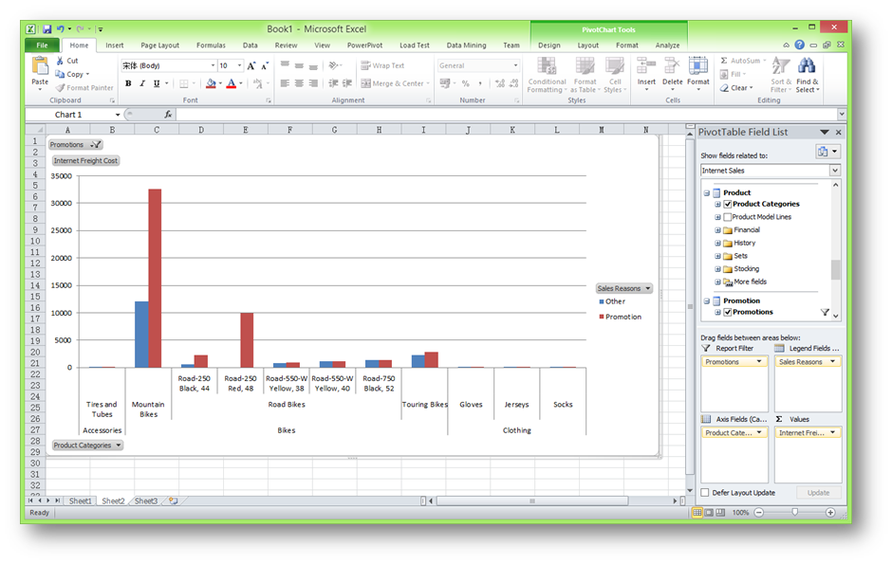Image resolution: width=892 pixels, height=564 pixels.
Task: Click the Insert cells icon
Action: coord(646,66)
